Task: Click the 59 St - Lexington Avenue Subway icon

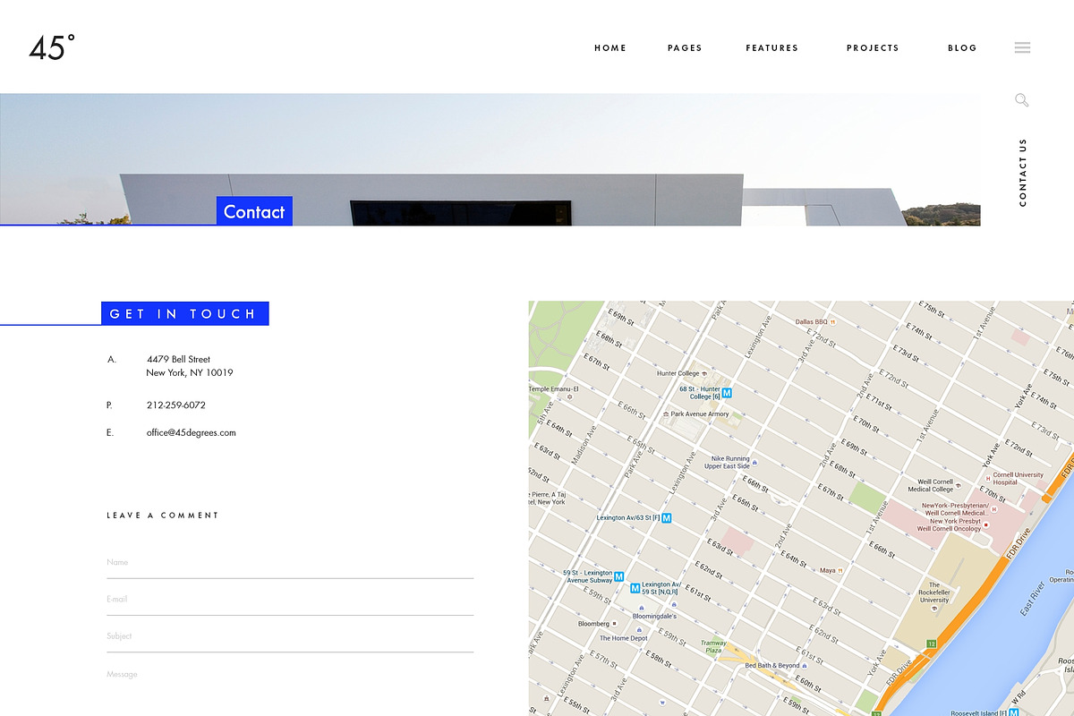Action: [618, 577]
